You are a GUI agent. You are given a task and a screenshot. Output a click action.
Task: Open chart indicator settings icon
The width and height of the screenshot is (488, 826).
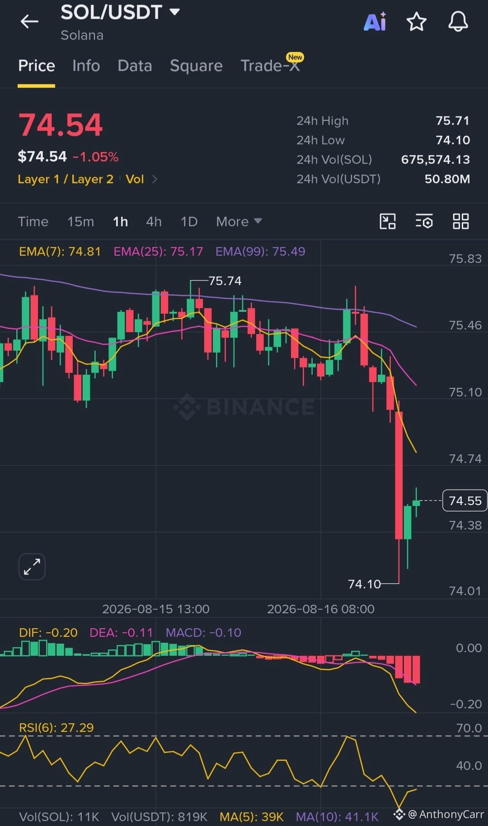pos(424,221)
